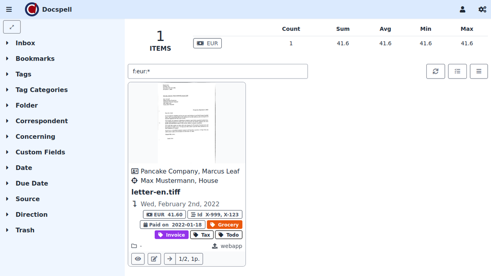
Task: Select the orange Grocery tag
Action: [225, 224]
